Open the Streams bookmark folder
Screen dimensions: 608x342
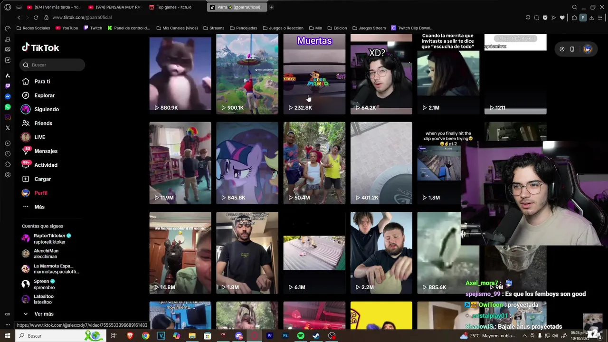coord(213,28)
